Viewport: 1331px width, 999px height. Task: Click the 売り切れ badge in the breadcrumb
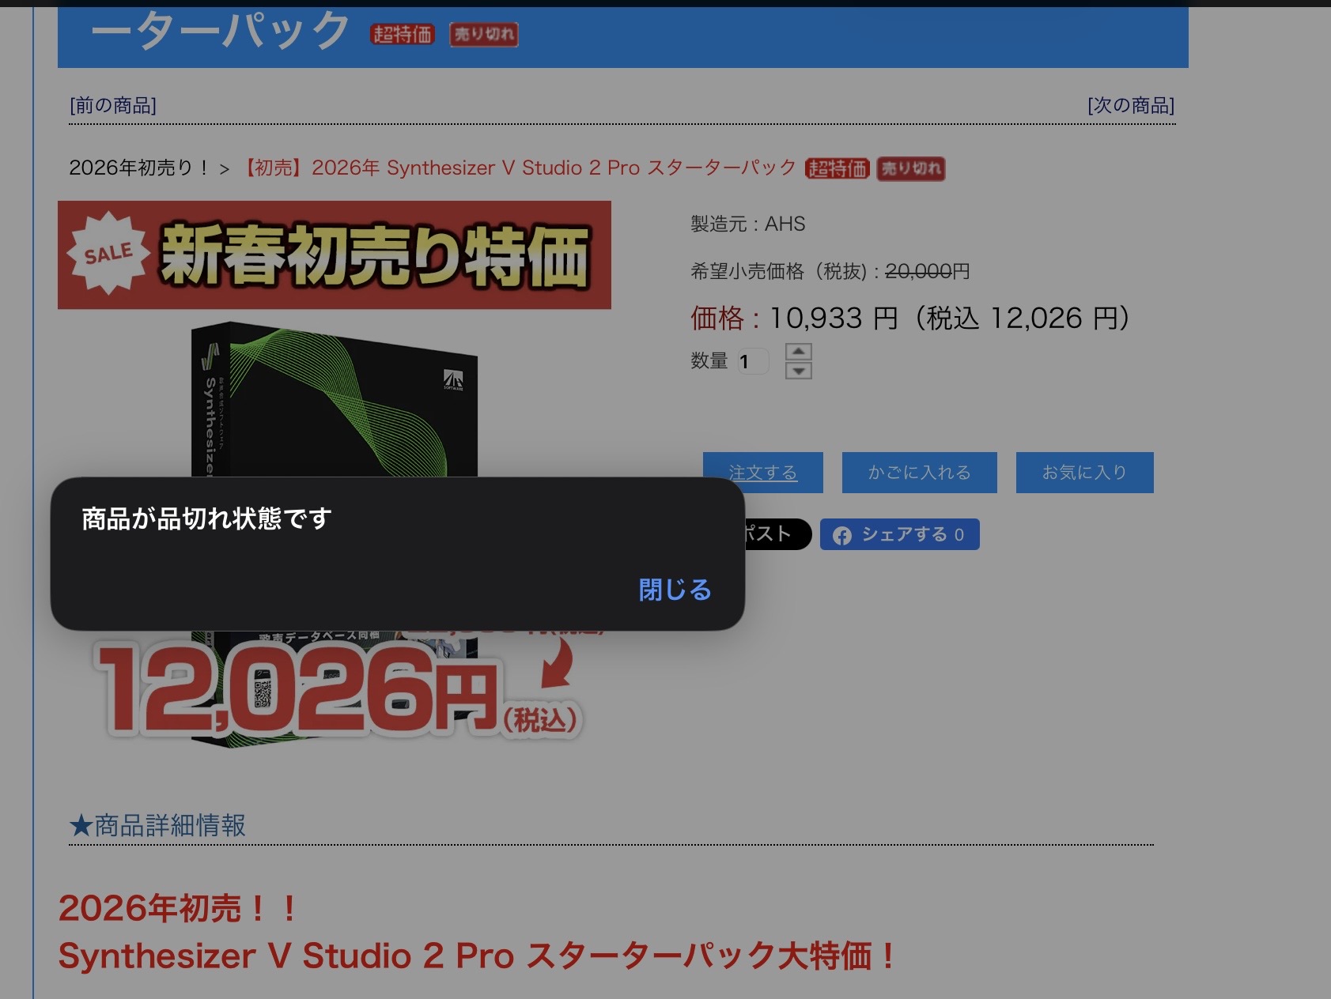point(911,168)
